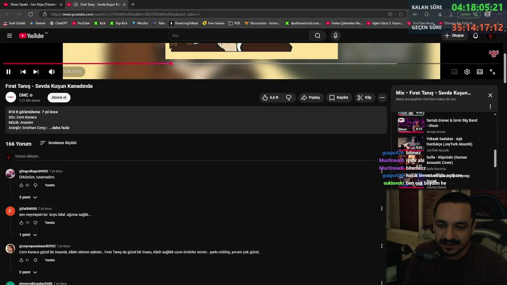Save video with Kaydet button

[339, 97]
